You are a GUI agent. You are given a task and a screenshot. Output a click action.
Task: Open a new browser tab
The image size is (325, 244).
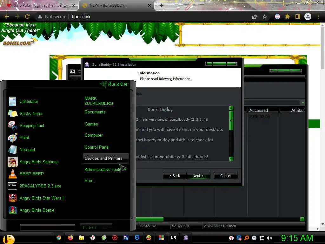click(x=162, y=5)
